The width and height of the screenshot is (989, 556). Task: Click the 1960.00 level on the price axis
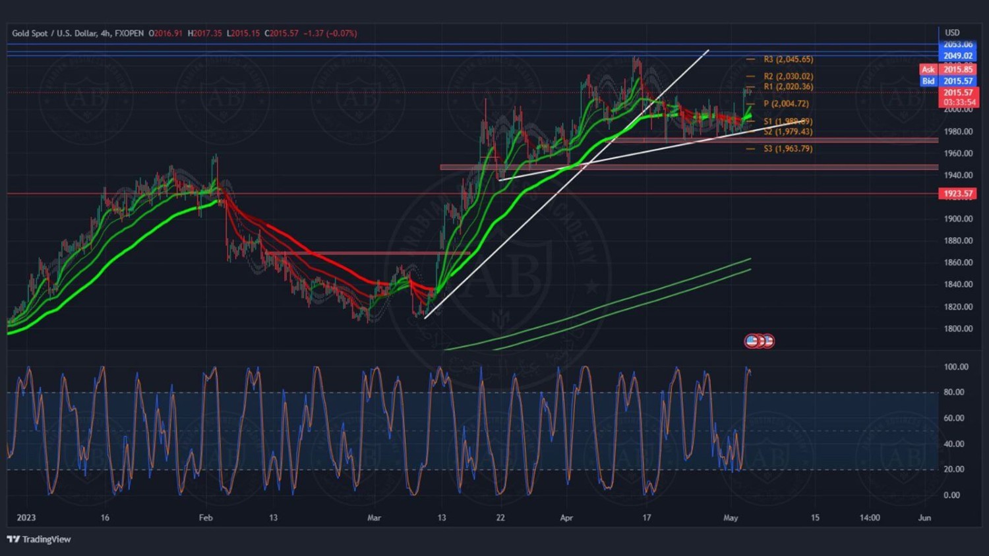(958, 153)
